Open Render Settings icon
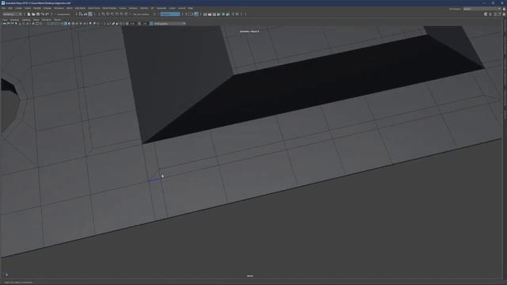Image resolution: width=507 pixels, height=285 pixels. [x=219, y=14]
